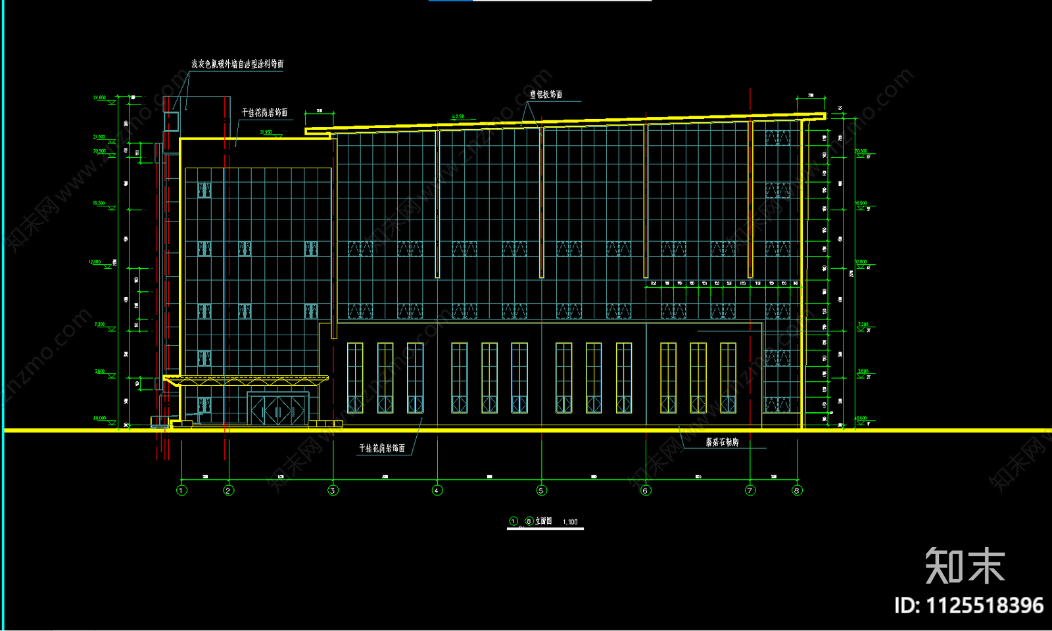Click the 21.600 elevation marker on the left
This screenshot has height=631, width=1052.
tap(103, 139)
